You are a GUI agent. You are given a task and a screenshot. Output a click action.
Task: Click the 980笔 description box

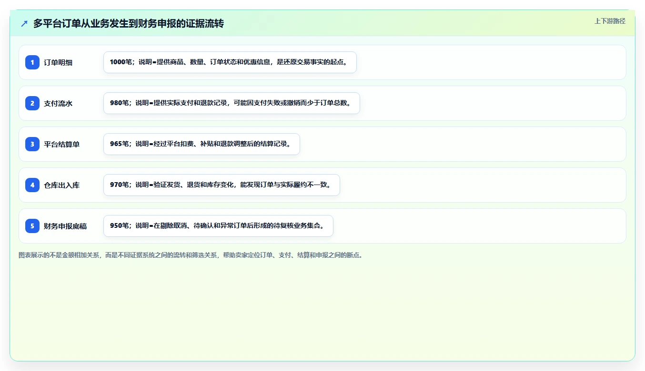232,103
